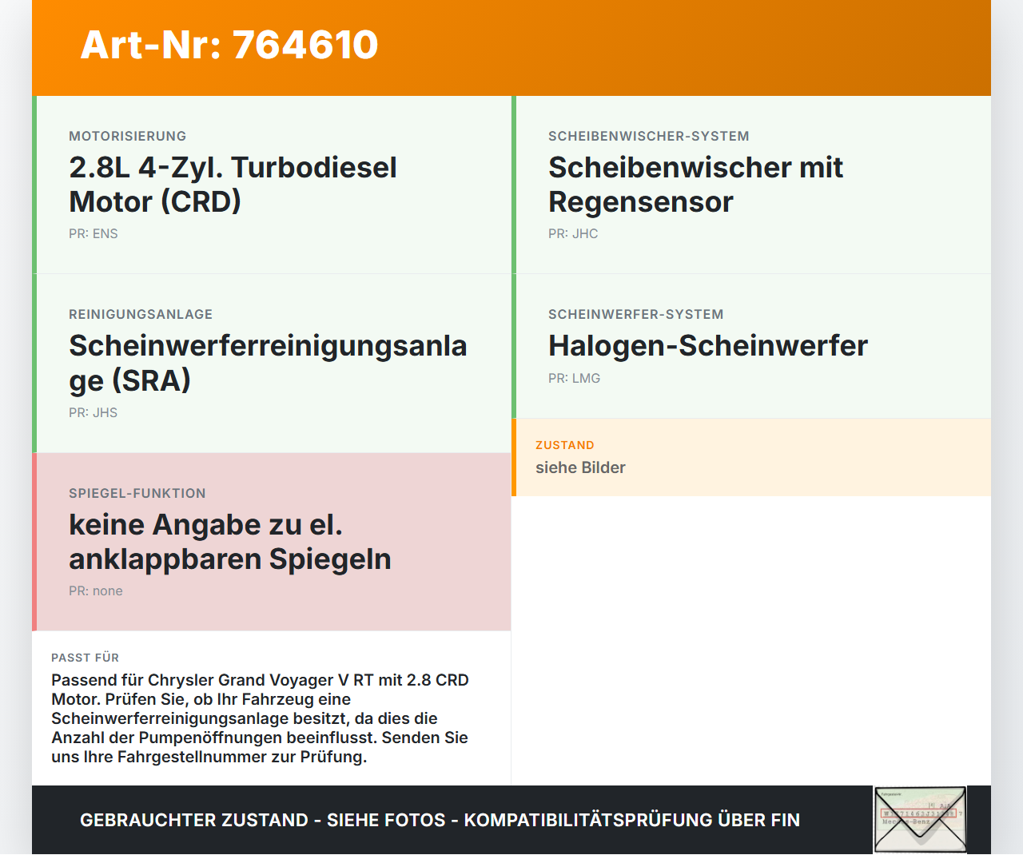Select the 2.8L 4-Zyl. Turbodiesel Motor text
This screenshot has height=855, width=1023.
tap(233, 185)
